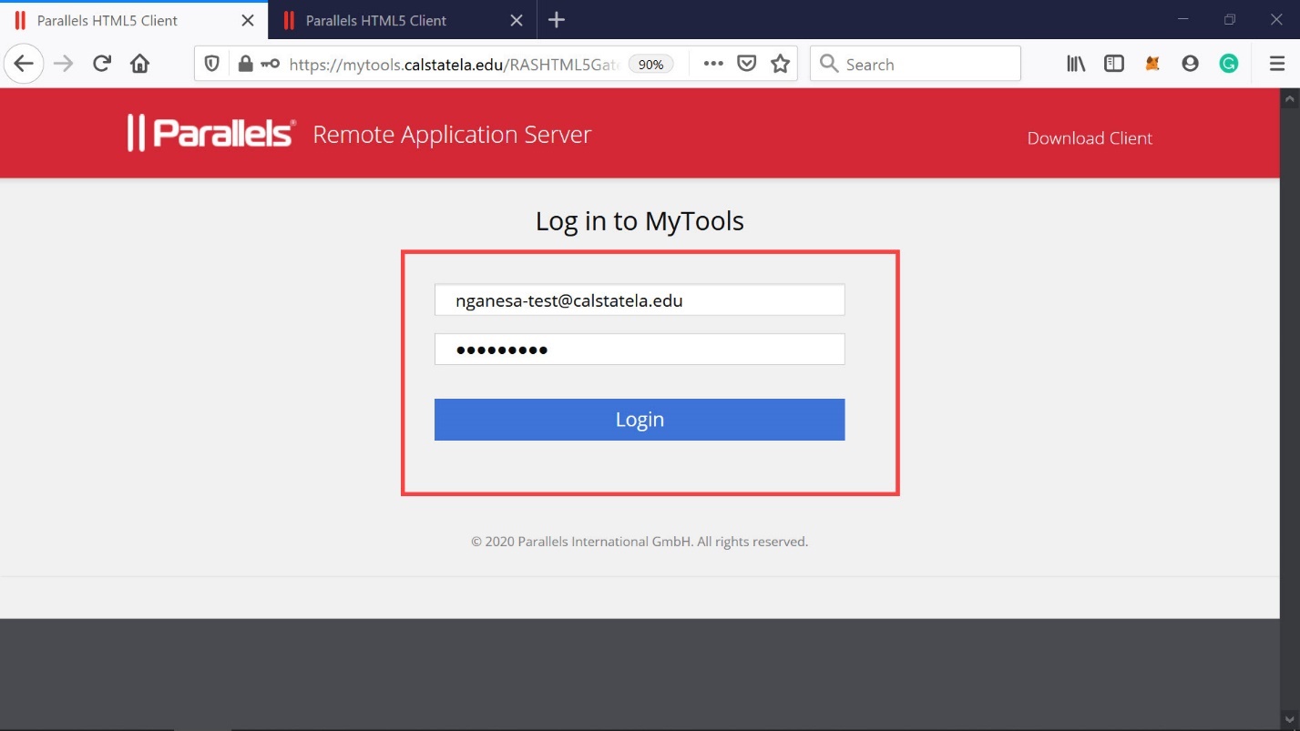1300x731 pixels.
Task: Open the Library bookmarks icon
Action: click(1076, 64)
